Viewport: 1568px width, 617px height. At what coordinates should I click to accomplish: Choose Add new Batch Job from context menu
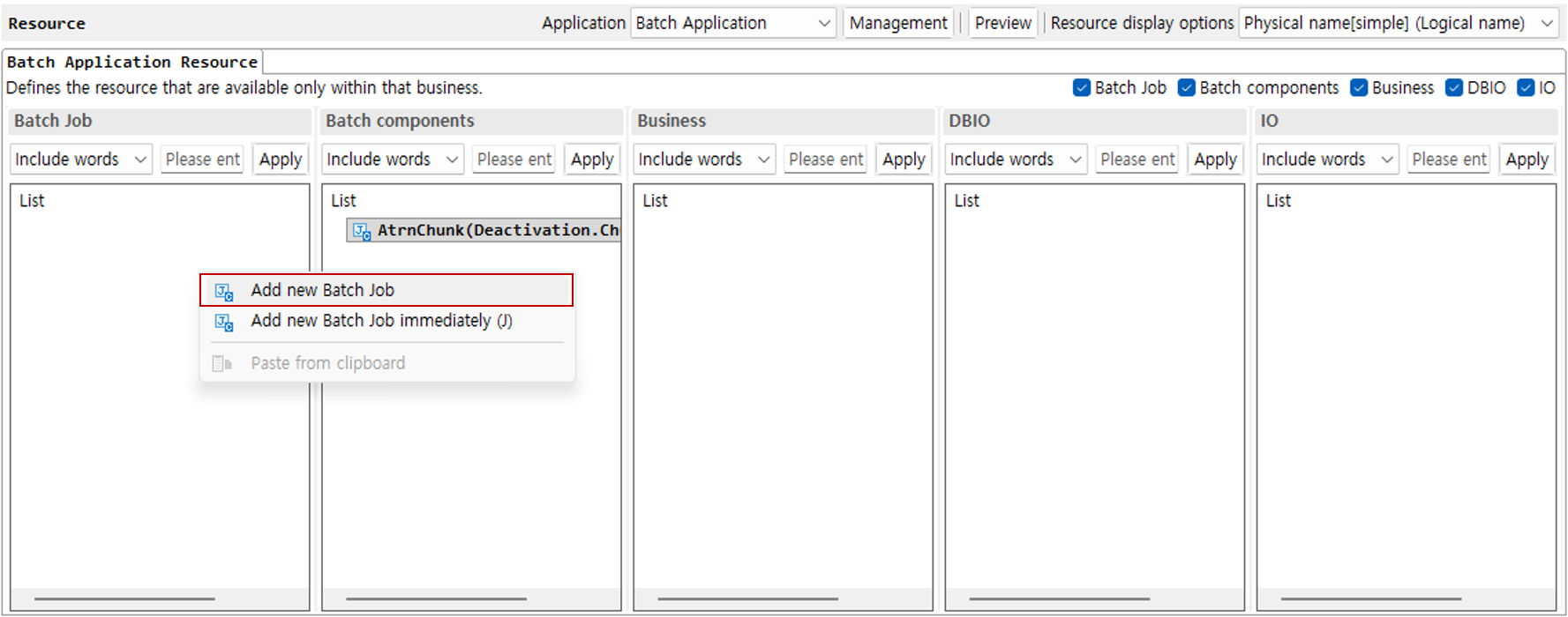(x=386, y=290)
